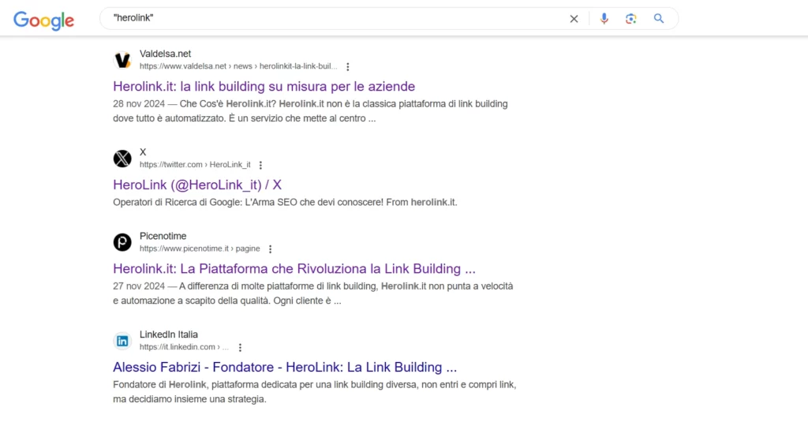The height and width of the screenshot is (426, 808).
Task: Open "HeroLink (@HeroLink_it) / X" result
Action: [x=197, y=185]
